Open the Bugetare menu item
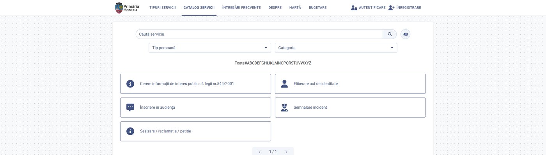Viewport: 546px width, 155px height. click(317, 8)
